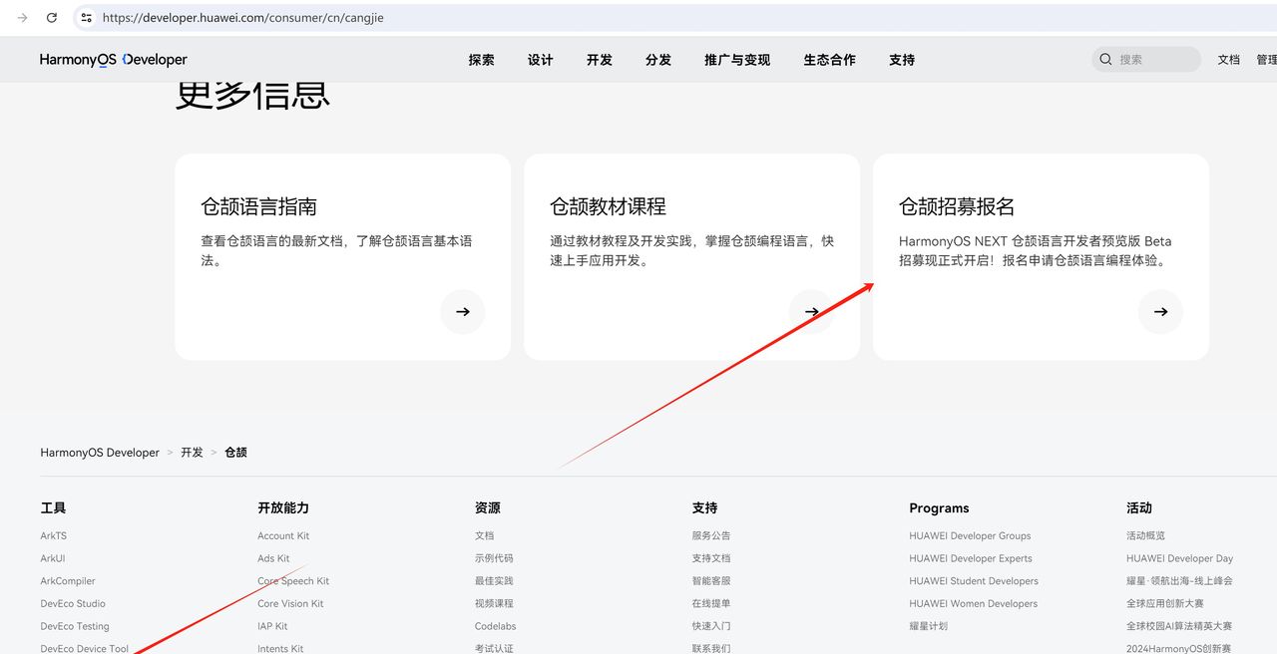Open the DevEco Studio footer link
Image resolution: width=1277 pixels, height=654 pixels.
point(74,603)
